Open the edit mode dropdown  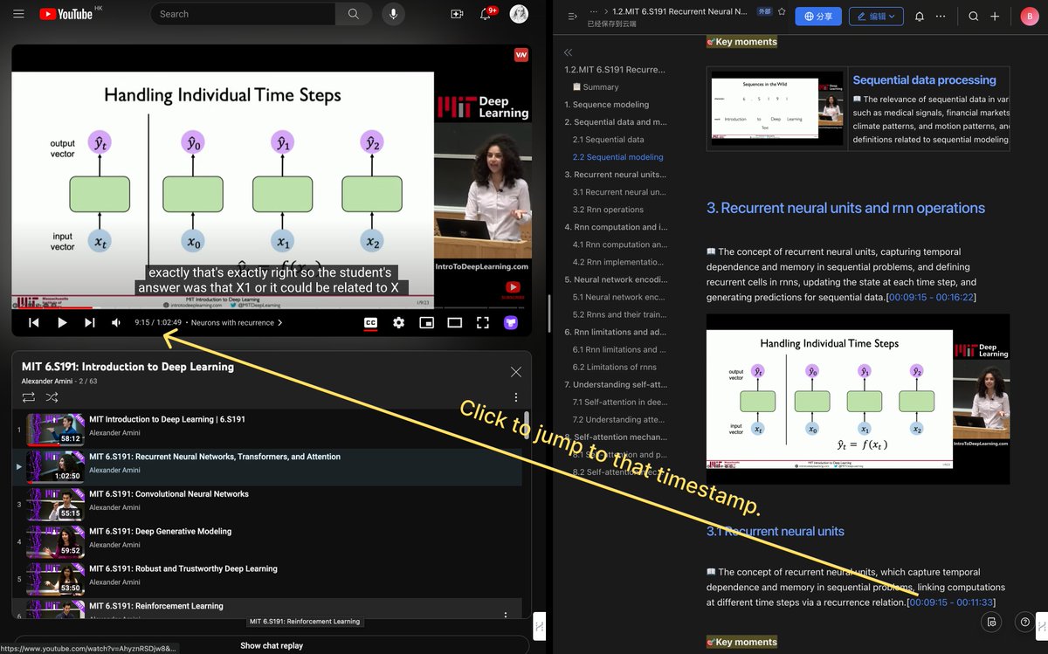(x=876, y=16)
